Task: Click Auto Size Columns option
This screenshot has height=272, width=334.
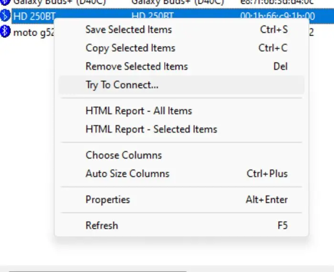Action: (x=181, y=174)
